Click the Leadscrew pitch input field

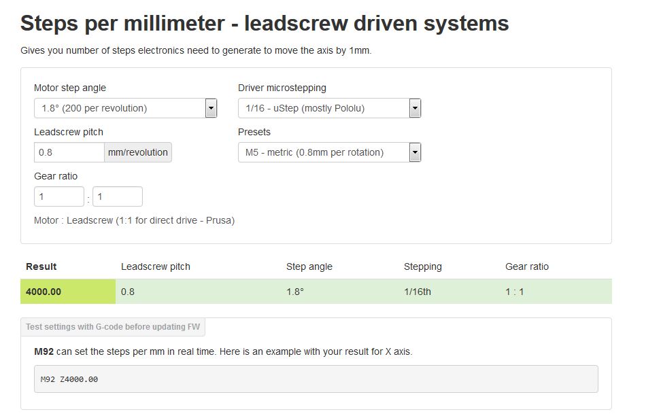[69, 152]
